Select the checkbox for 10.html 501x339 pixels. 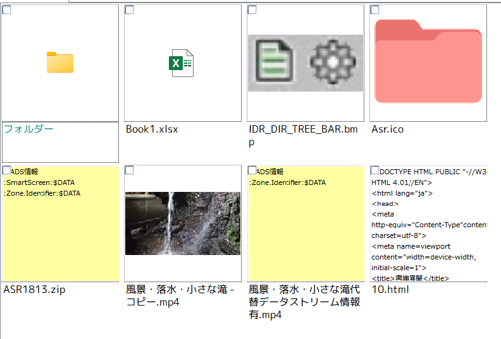tap(374, 170)
